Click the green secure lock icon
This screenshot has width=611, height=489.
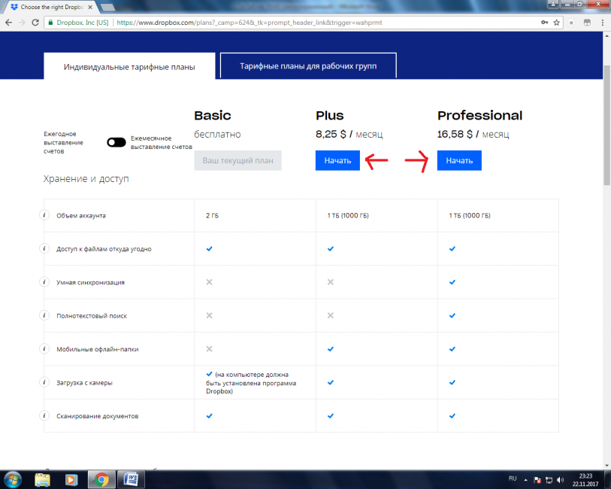point(50,23)
